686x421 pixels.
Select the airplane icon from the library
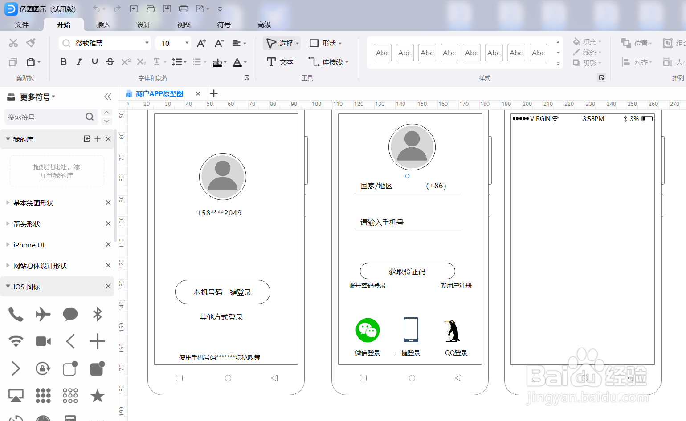[x=43, y=314]
